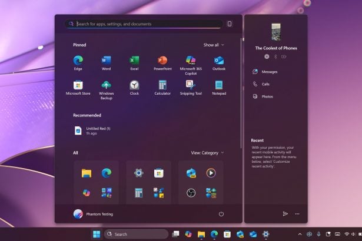Click the Wi-Fi icon in system tray
362x241 pixels.
point(347,234)
